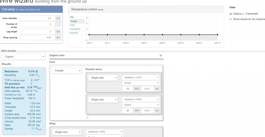
Task: Open Clapton wire settings gear
Action: [x=161, y=55]
